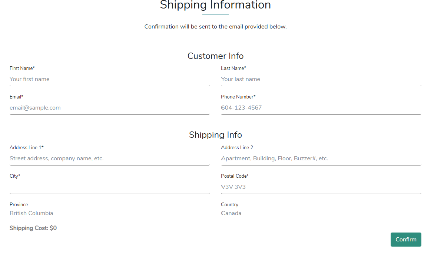Click the Email* label text
The height and width of the screenshot is (254, 444).
(16, 97)
